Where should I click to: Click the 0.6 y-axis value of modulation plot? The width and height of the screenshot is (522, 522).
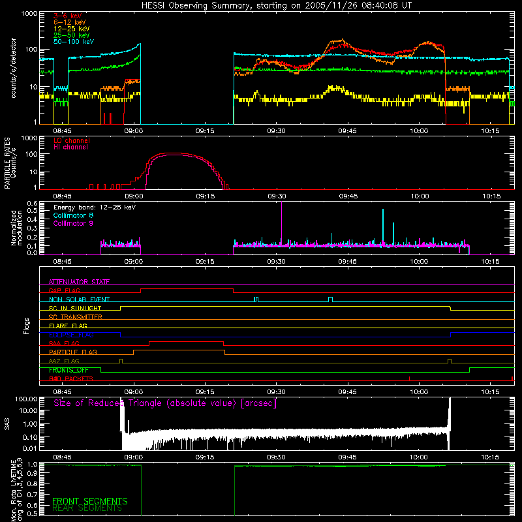click(x=32, y=203)
